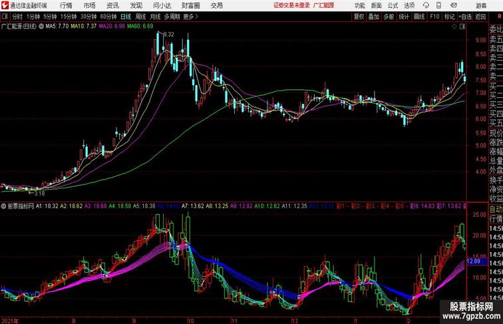Expand main chart indicator dropdown next to 广汇能源(日线)
This screenshot has height=324, width=503.
41,27
